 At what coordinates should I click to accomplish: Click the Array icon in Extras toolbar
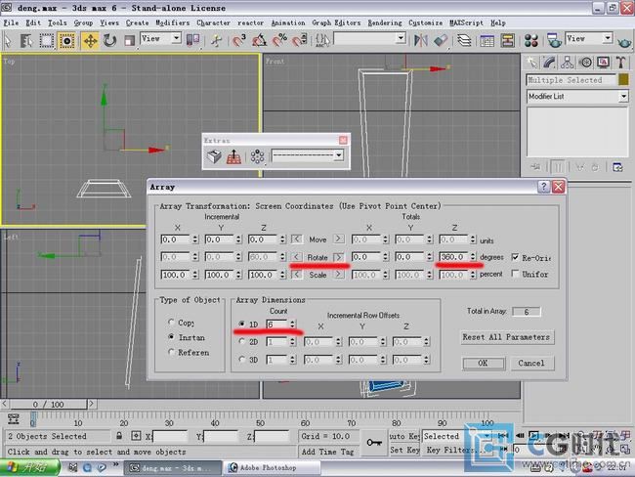257,156
